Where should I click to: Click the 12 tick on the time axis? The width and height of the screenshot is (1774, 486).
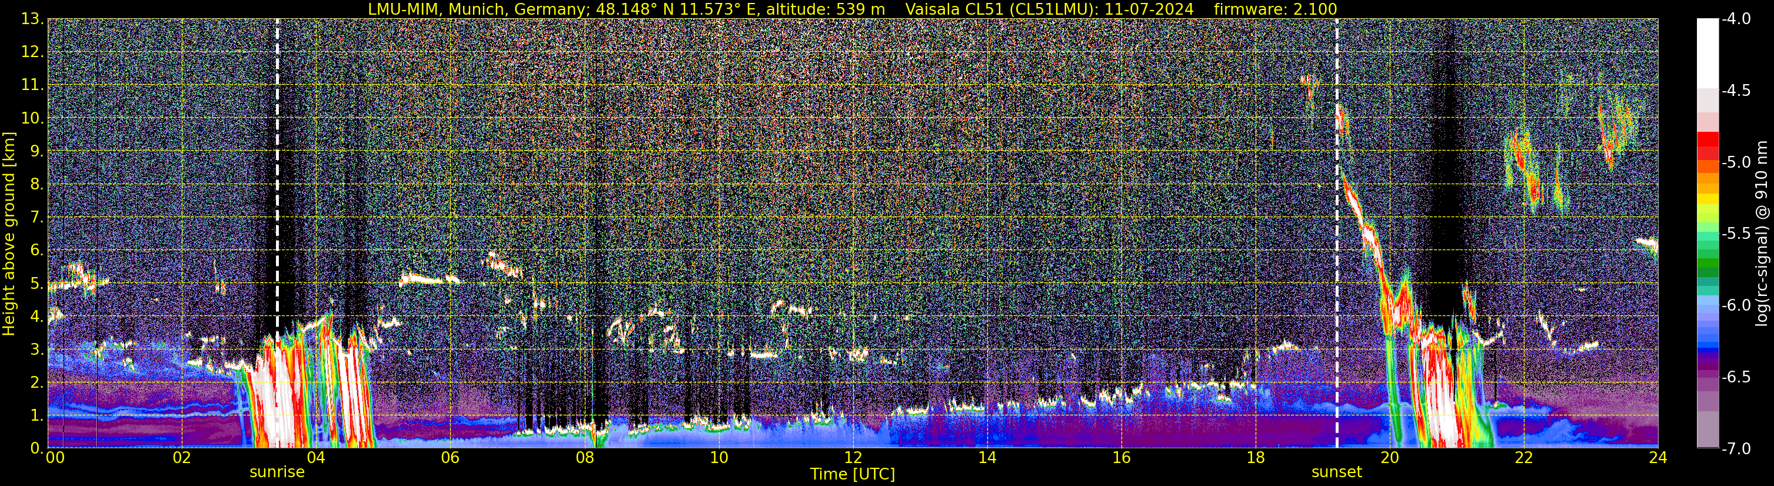coord(853,457)
